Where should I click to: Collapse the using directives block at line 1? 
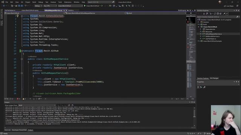pos(22,16)
